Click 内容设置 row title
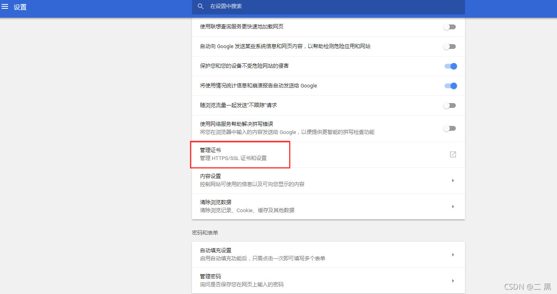The width and height of the screenshot is (557, 294). tap(210, 176)
